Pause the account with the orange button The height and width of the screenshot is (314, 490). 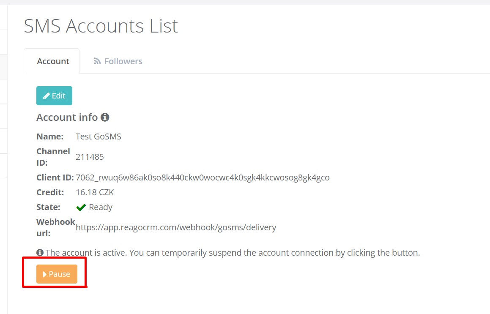(x=57, y=274)
